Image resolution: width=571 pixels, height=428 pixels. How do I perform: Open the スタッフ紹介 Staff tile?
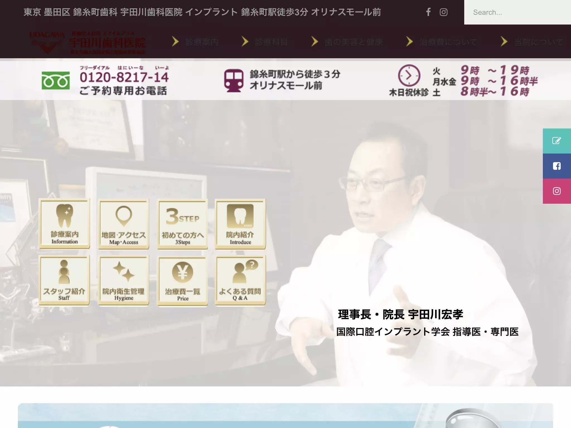64,280
